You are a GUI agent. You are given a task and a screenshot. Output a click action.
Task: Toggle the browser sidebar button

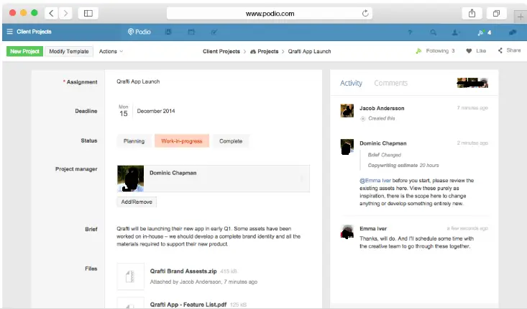point(88,14)
